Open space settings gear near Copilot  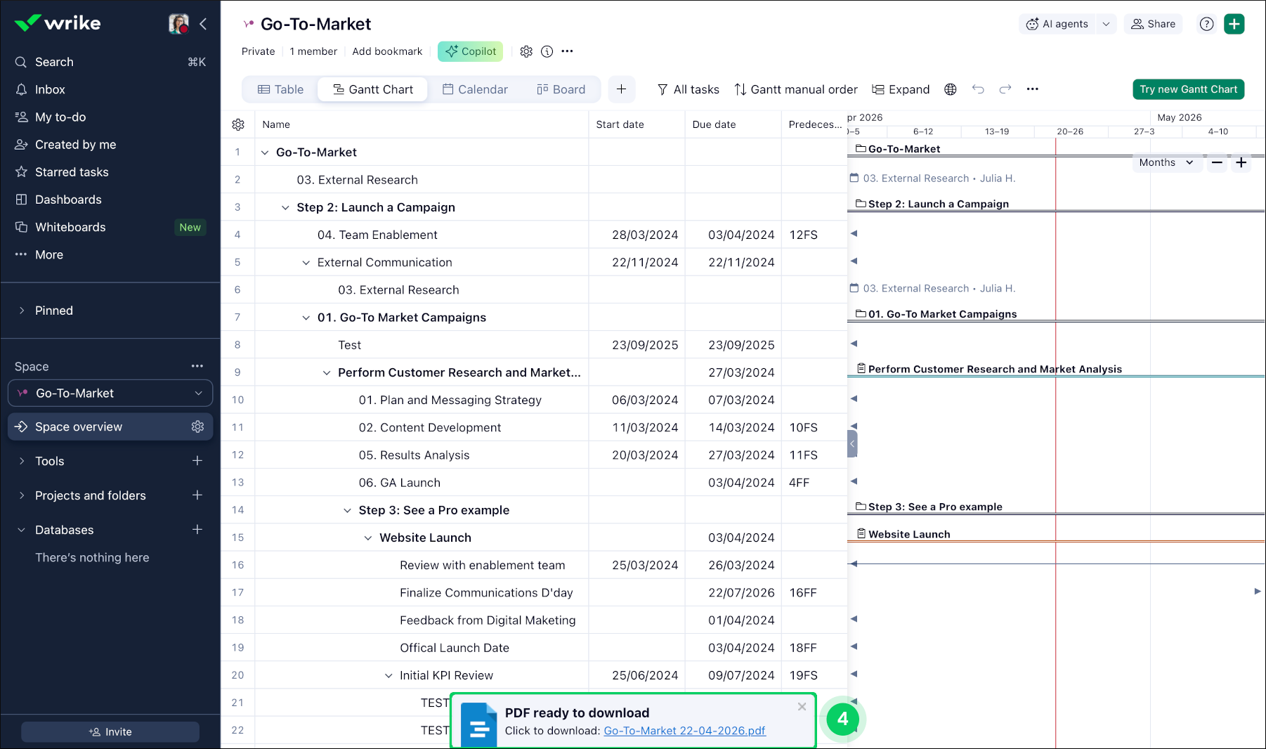(526, 51)
